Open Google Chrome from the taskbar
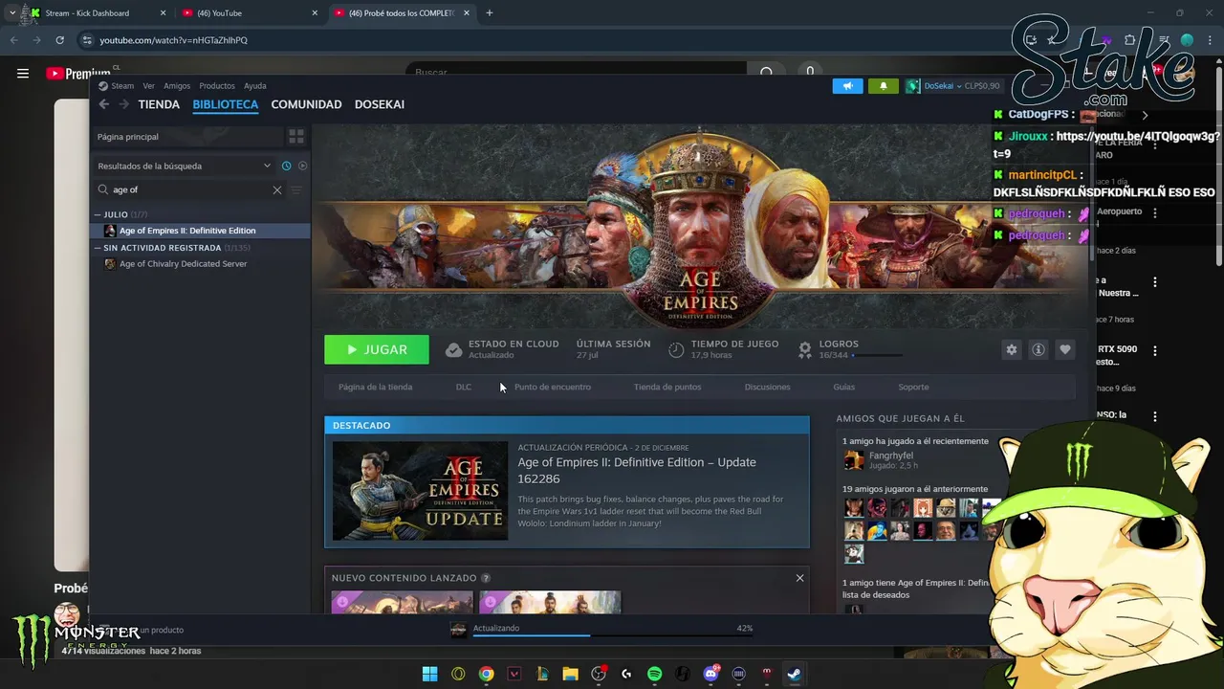 (x=486, y=674)
